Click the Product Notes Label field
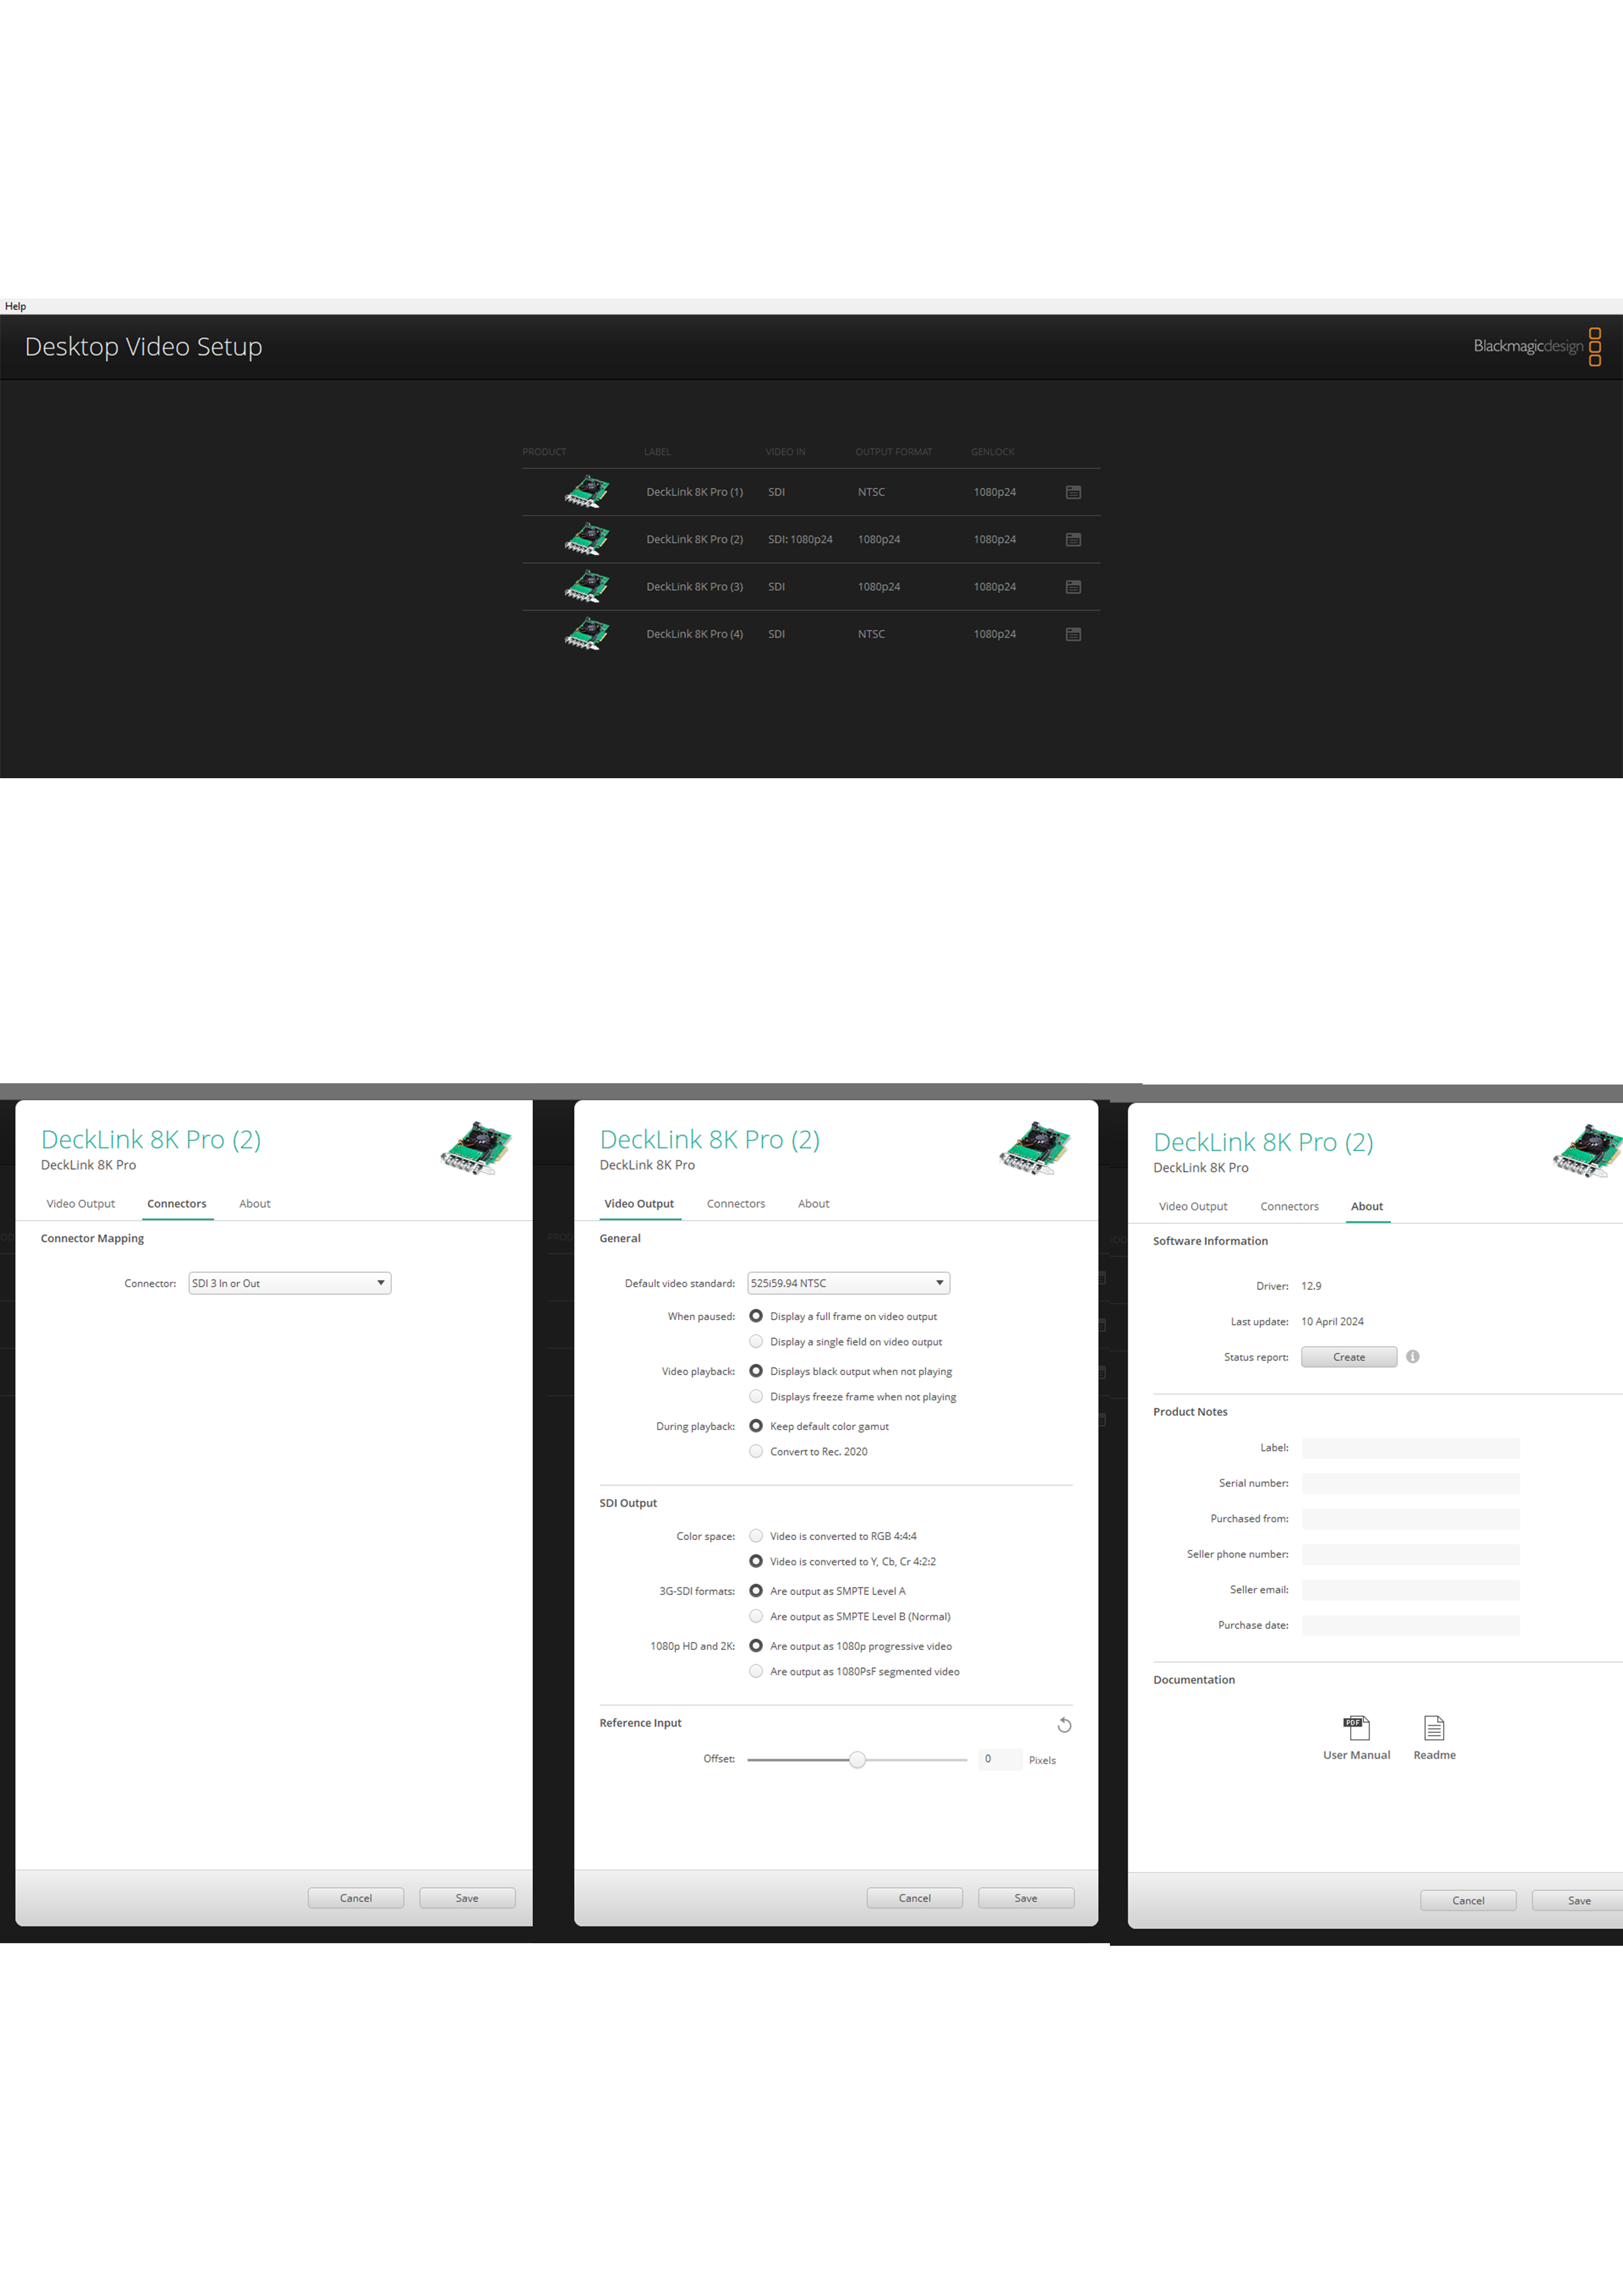 [1410, 1448]
